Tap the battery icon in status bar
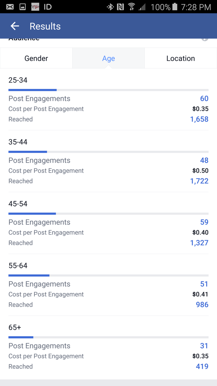The width and height of the screenshot is (217, 386). 175,7
